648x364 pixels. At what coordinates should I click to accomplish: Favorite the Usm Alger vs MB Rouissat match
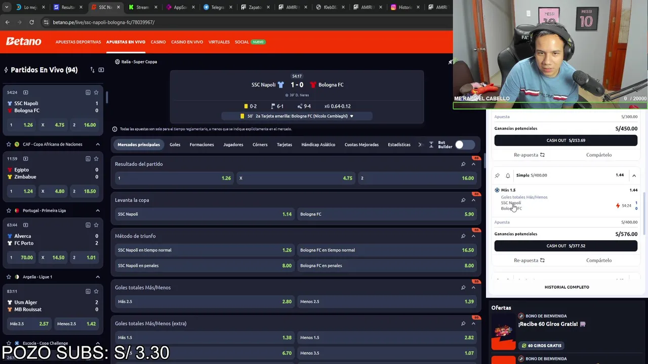click(96, 291)
